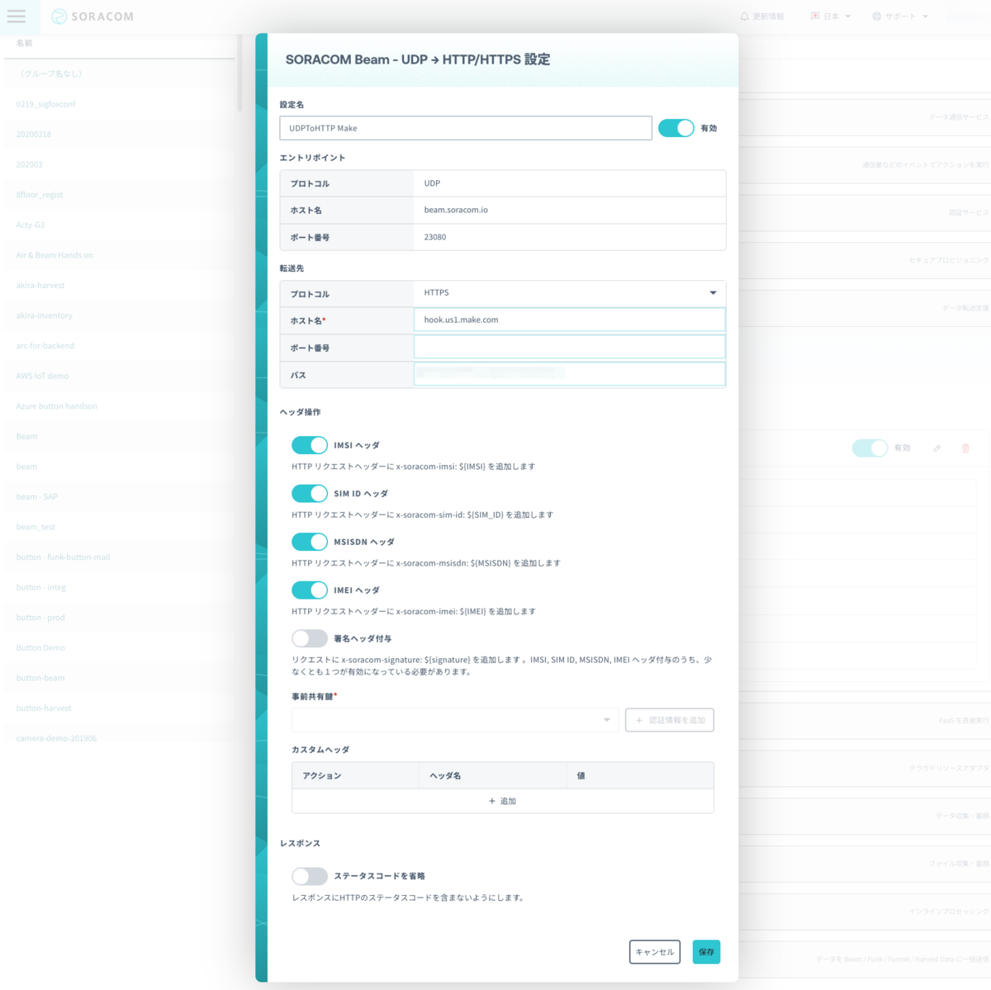Select group 8floor_regist in the list

(x=120, y=195)
